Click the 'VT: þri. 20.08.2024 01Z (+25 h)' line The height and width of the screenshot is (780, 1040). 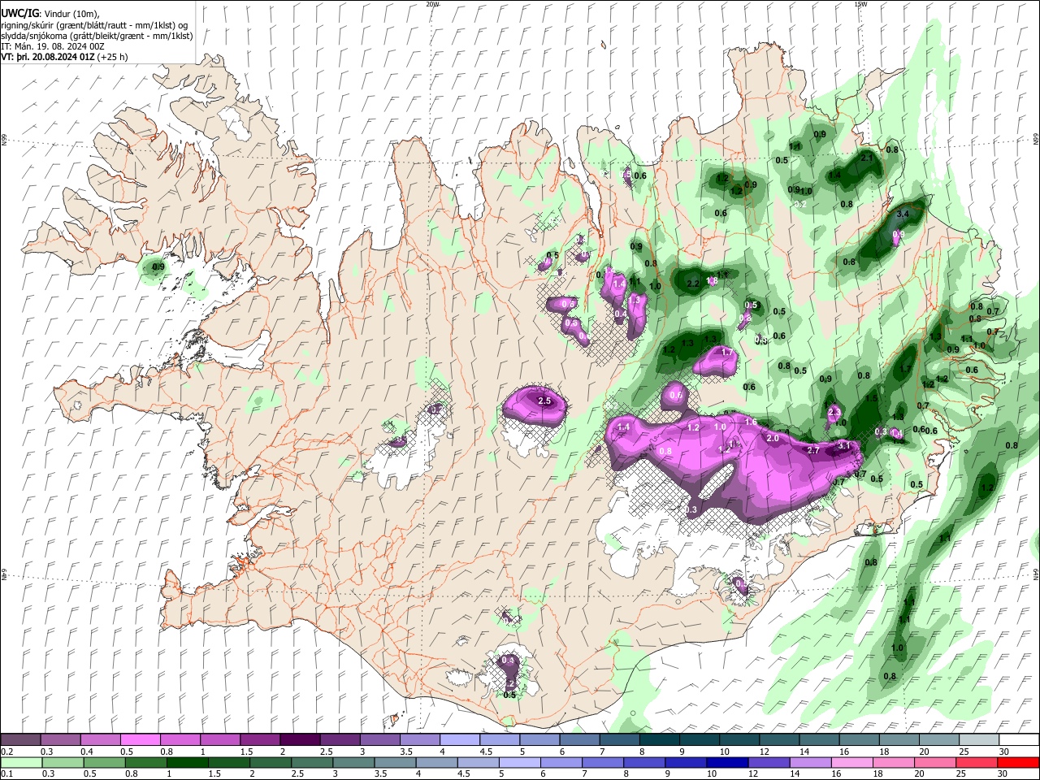coord(64,57)
